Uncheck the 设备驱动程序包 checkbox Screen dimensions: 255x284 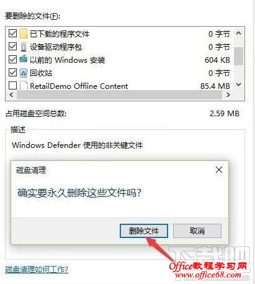pos(12,47)
